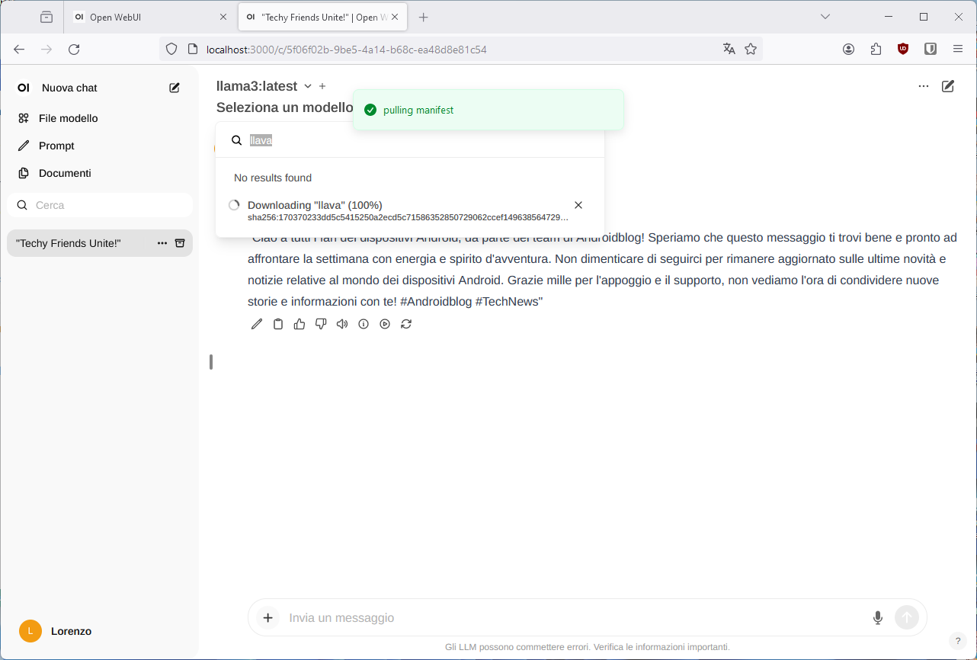
Task: Open chat options with the three dots menu
Action: (923, 86)
